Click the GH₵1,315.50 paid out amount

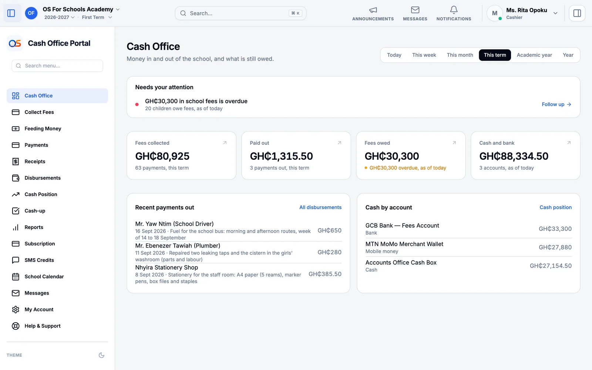tap(282, 156)
